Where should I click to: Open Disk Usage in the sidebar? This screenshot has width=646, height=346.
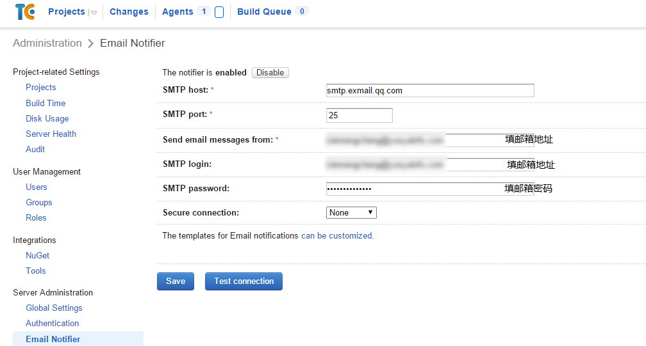click(x=47, y=118)
